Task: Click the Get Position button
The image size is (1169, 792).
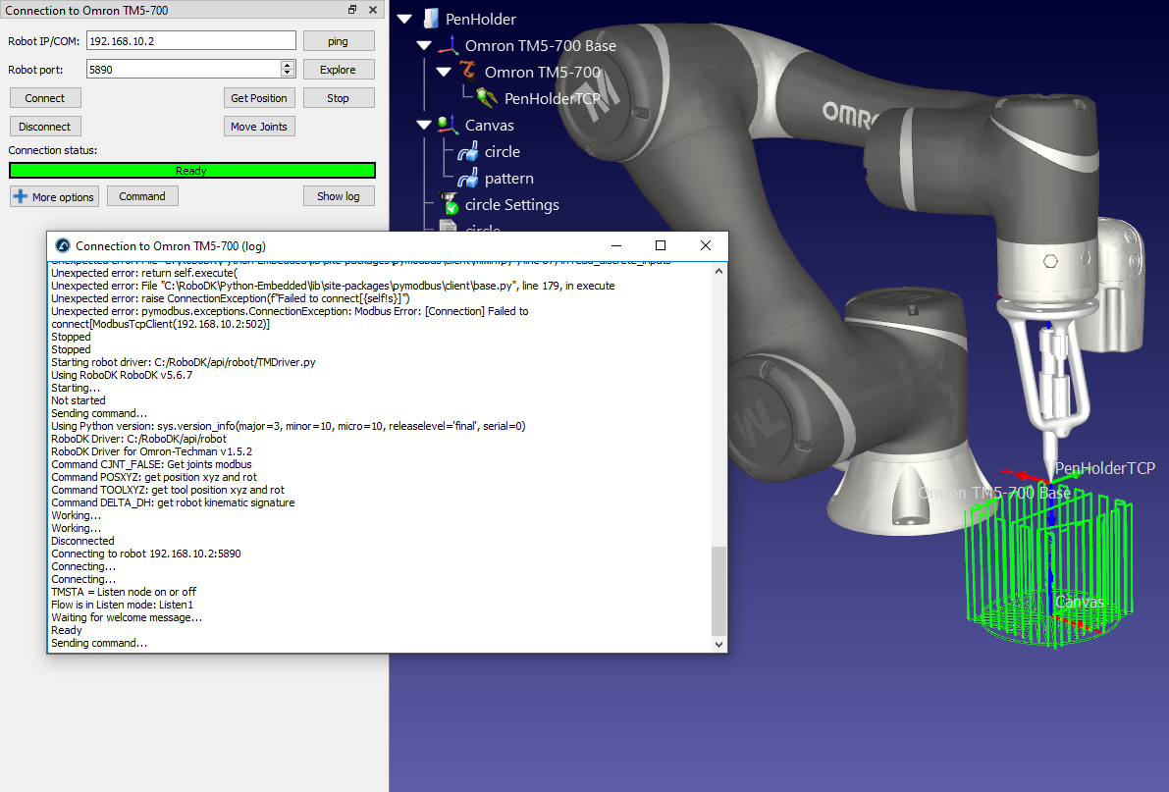Action: (259, 98)
